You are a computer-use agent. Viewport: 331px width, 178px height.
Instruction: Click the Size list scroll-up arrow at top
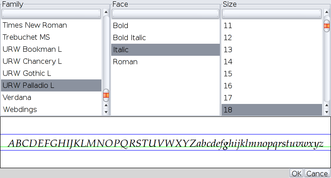pos(327,12)
